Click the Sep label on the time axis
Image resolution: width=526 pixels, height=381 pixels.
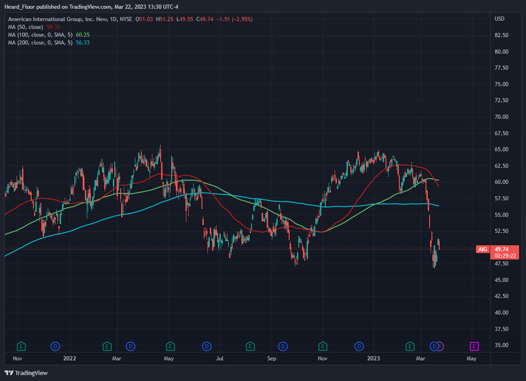272,358
